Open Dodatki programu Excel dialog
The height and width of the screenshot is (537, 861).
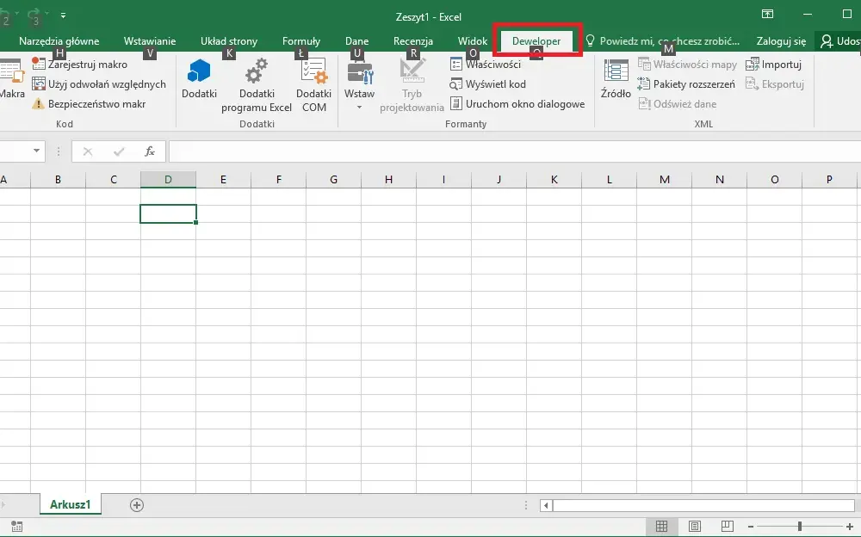coord(257,86)
